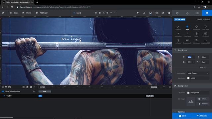Open Style layer section
212x119 pixels.
click(x=187, y=28)
